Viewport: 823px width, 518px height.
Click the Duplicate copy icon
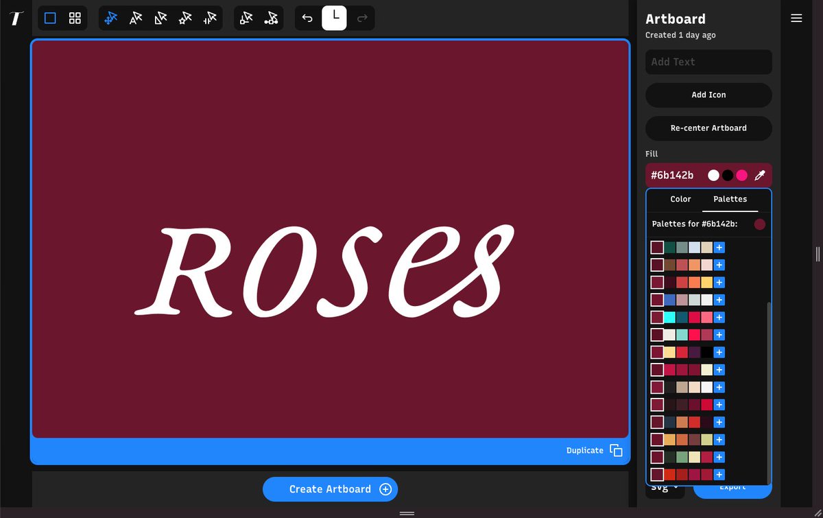[x=616, y=451]
